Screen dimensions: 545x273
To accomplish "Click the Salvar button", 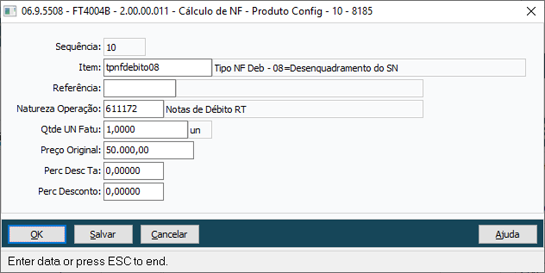I will [103, 234].
